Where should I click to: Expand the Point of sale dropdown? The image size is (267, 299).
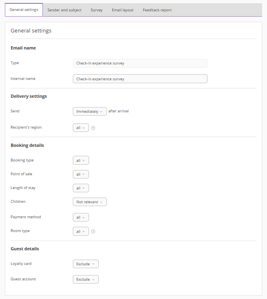(81, 174)
